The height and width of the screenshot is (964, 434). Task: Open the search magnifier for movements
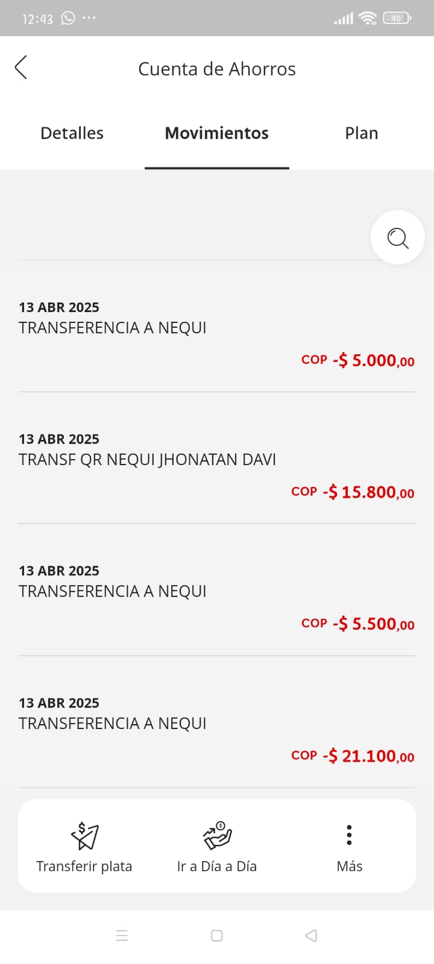coord(398,237)
